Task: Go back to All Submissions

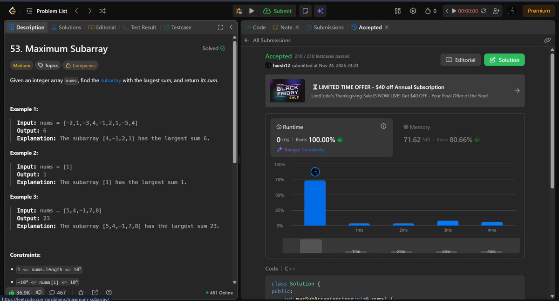Action: (x=267, y=40)
